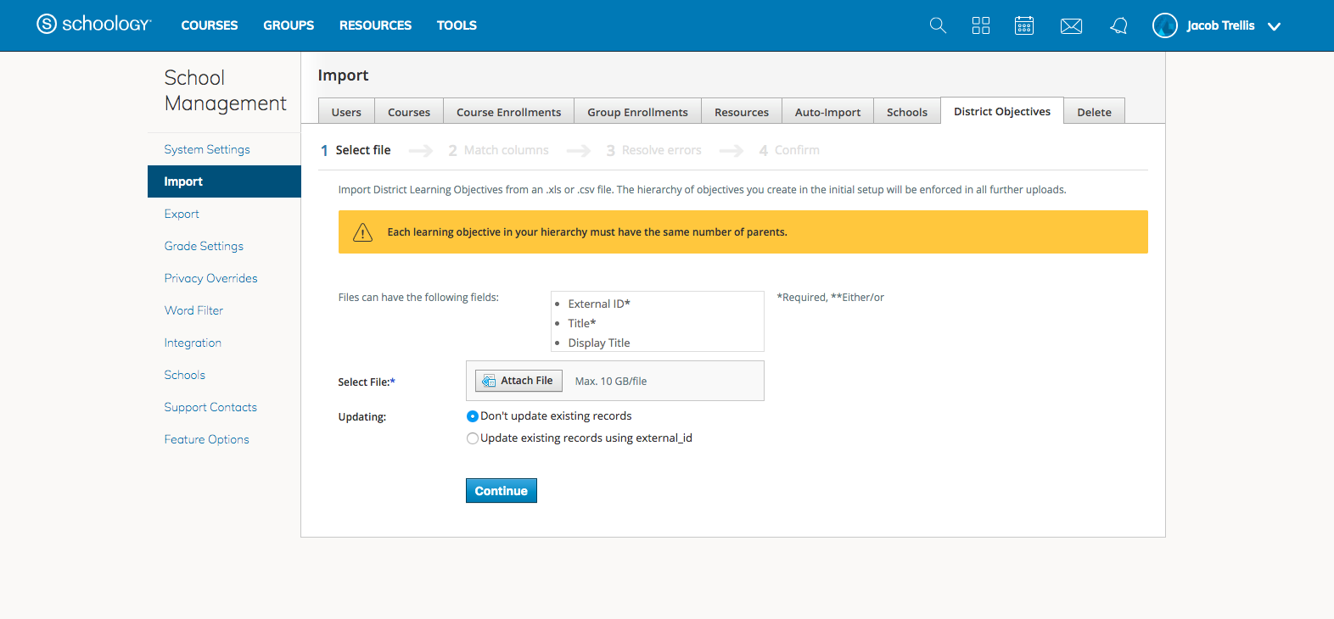This screenshot has width=1334, height=619.
Task: Open the Groups menu in header
Action: point(289,25)
